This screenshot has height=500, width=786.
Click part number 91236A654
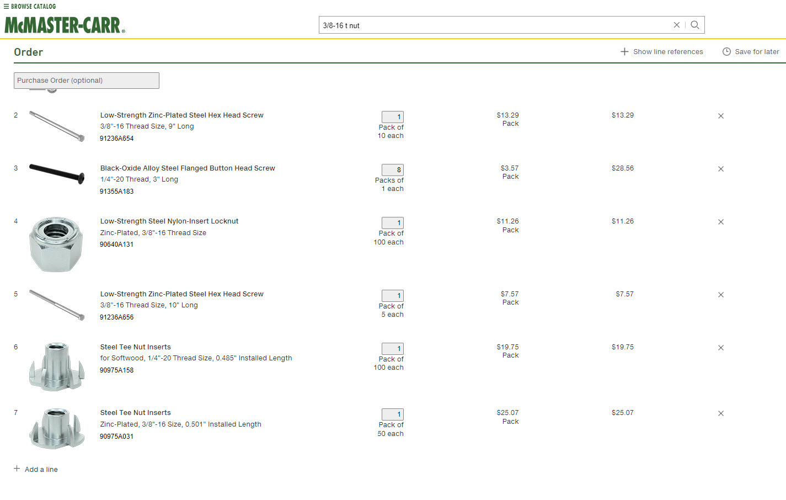117,139
